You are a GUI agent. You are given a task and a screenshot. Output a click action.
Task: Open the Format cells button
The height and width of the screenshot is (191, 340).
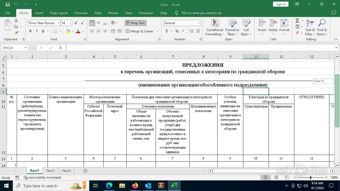tap(284, 27)
